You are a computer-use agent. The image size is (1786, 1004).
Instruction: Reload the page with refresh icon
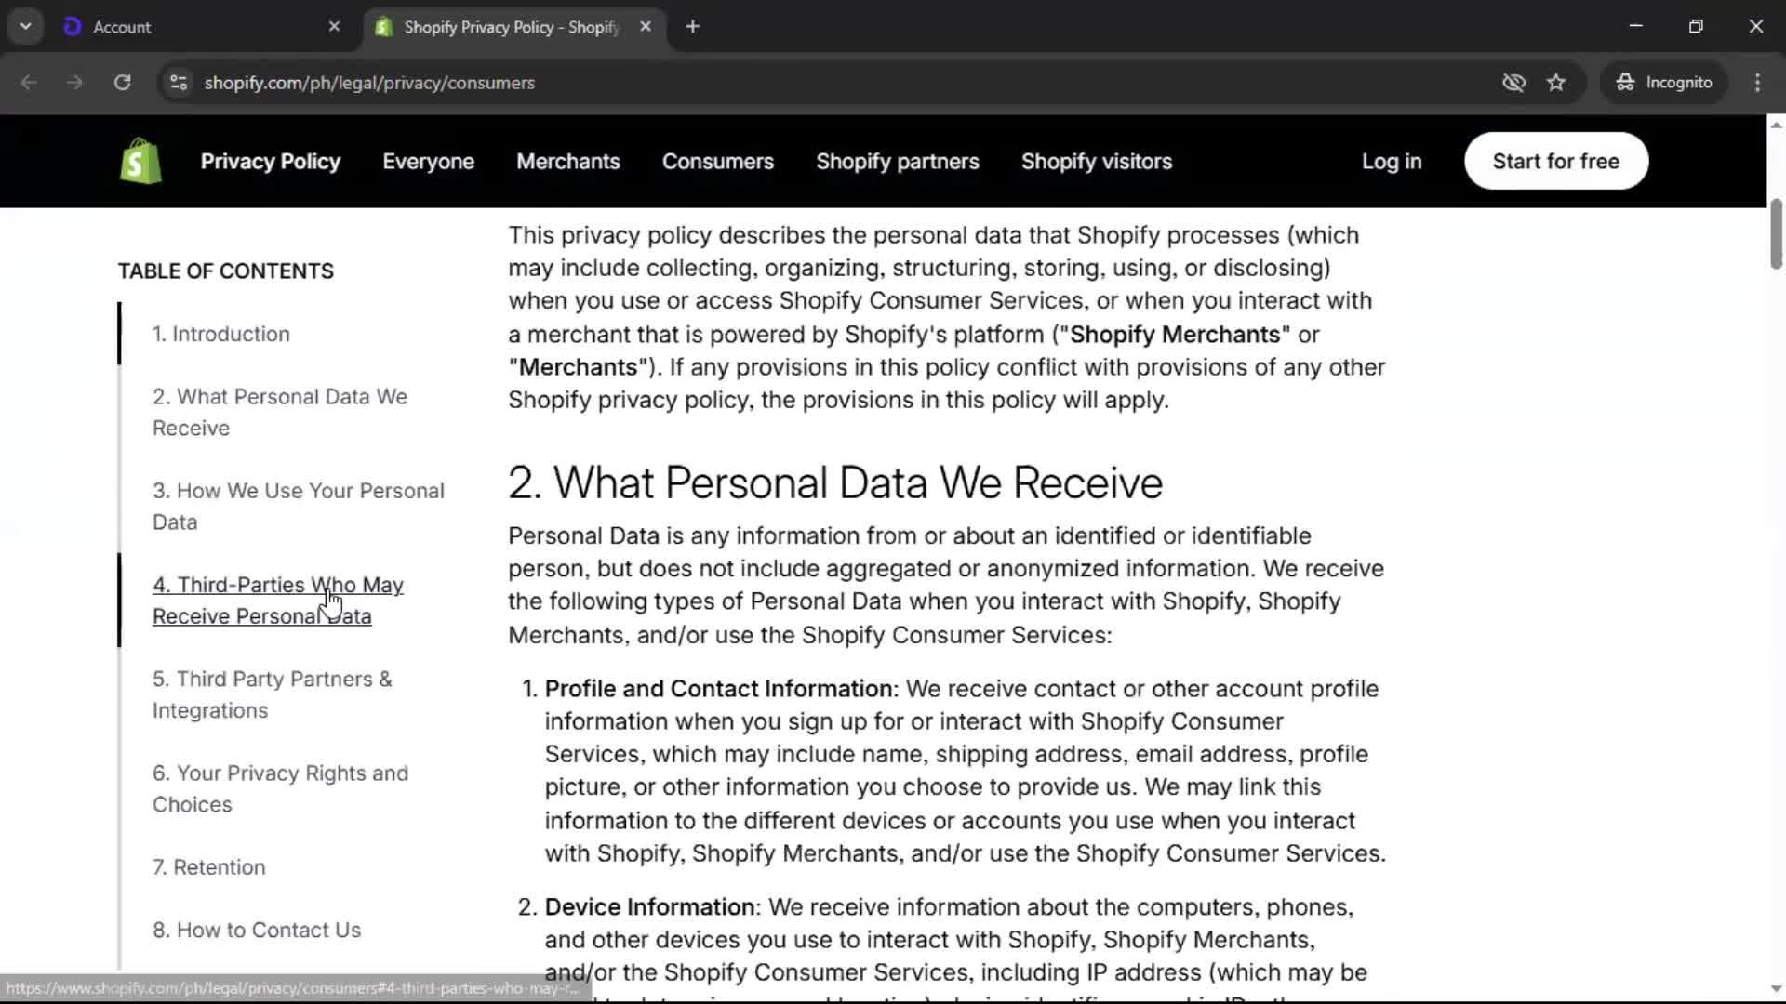(122, 83)
